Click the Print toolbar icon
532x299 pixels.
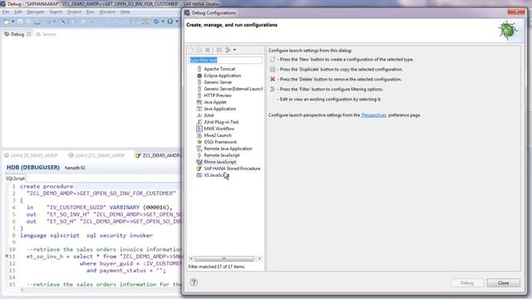(37, 22)
